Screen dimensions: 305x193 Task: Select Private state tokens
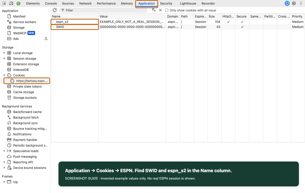[27, 86]
